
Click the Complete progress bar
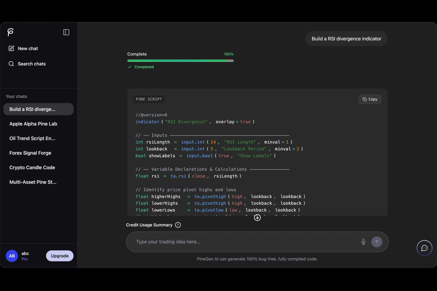tap(180, 61)
